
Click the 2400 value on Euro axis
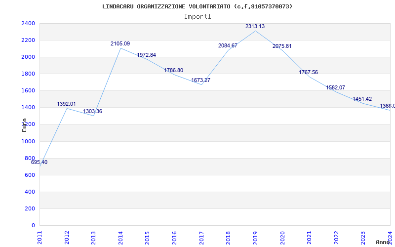(x=28, y=23)
